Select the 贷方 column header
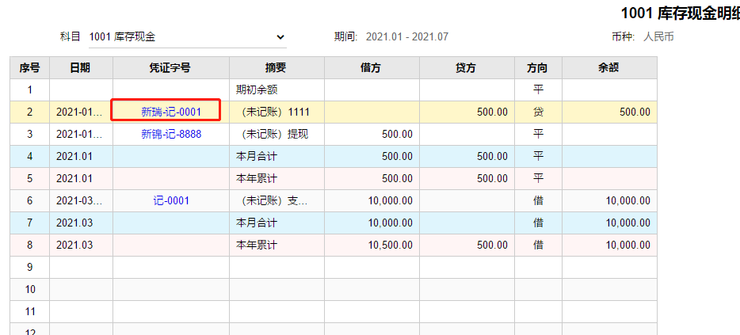This screenshot has width=740, height=335. click(x=466, y=68)
